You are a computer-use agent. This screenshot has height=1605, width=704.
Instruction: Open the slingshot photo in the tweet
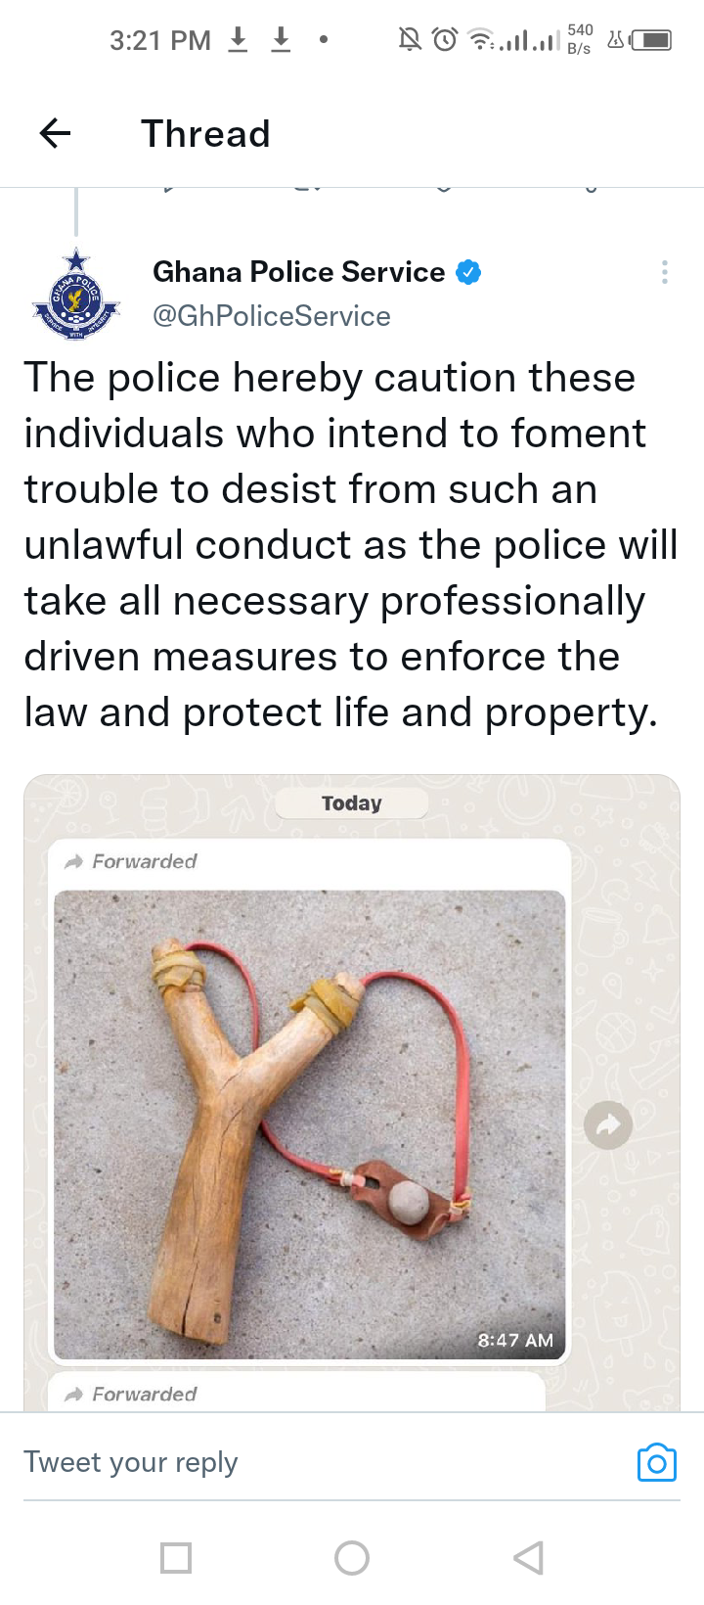309,1124
